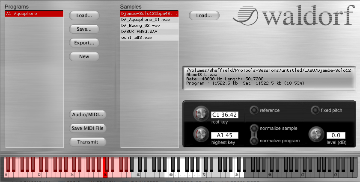Click piano key labeled 84
360x182 pixels.
[237, 174]
